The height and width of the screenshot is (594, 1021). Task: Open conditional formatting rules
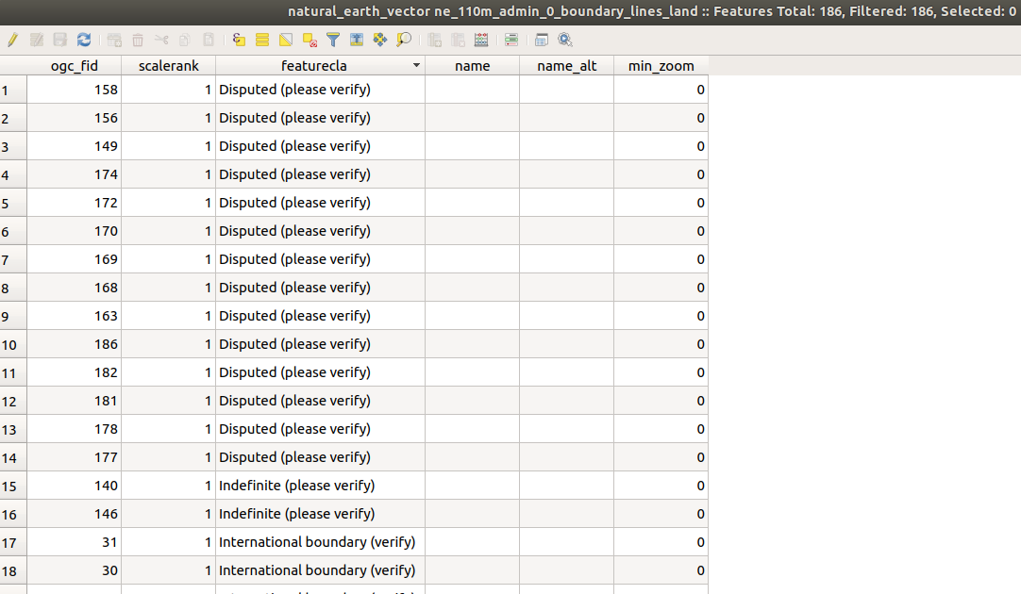pos(511,40)
